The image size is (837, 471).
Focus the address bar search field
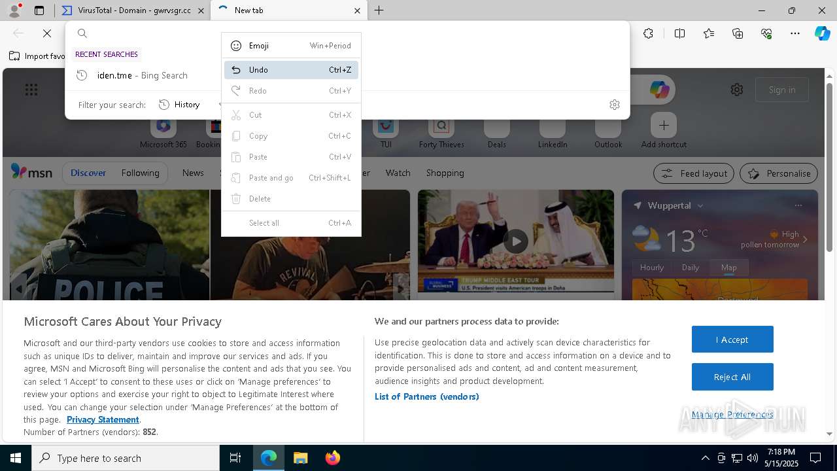[x=347, y=33]
